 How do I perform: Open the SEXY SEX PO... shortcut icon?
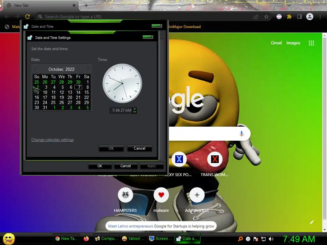179,160
